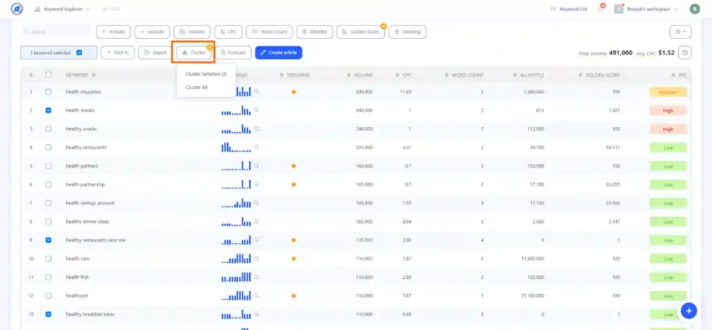Click the round R user avatar
Image resolution: width=712 pixels, height=330 pixels.
pos(695,9)
